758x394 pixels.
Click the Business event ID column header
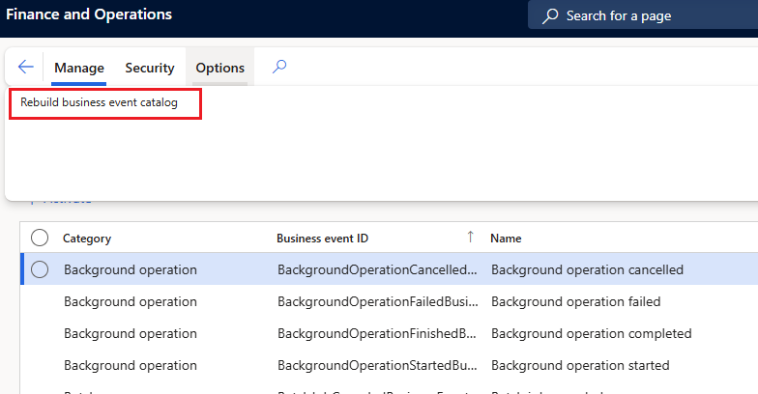[323, 238]
